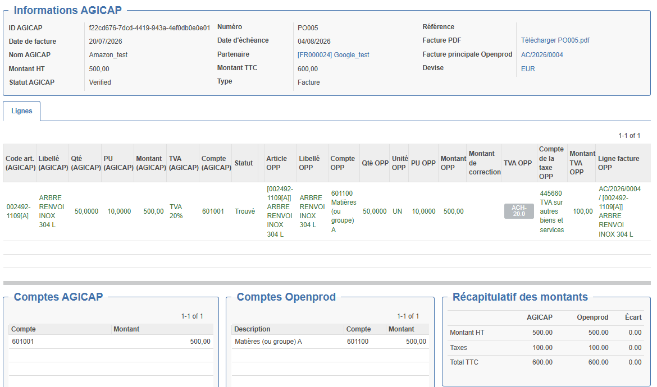Sort Comptes AGICAP by Montant header
This screenshot has width=657, height=387.
(162, 329)
